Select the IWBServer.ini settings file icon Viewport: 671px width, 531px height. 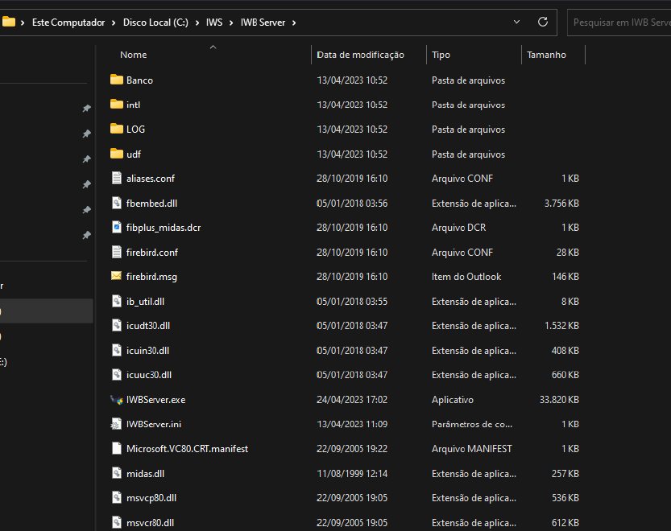tap(116, 424)
